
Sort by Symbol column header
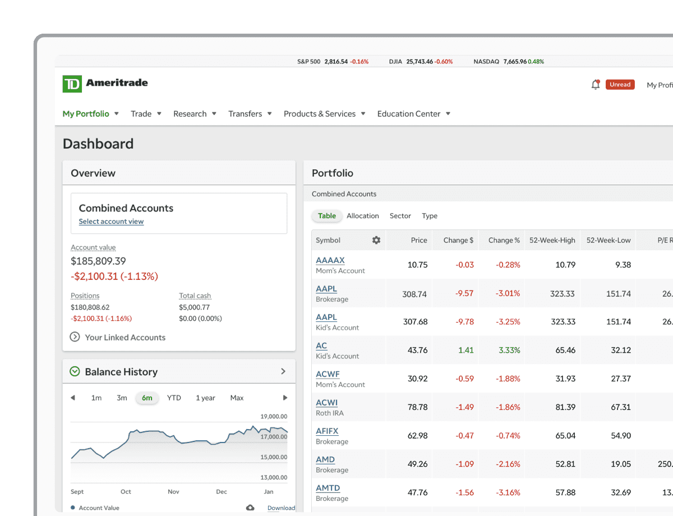point(328,240)
